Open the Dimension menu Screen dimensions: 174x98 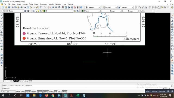(43, 4)
